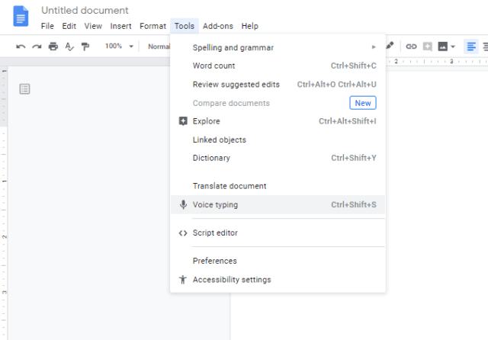
Task: Run spell check from toolbar icon
Action: point(69,47)
